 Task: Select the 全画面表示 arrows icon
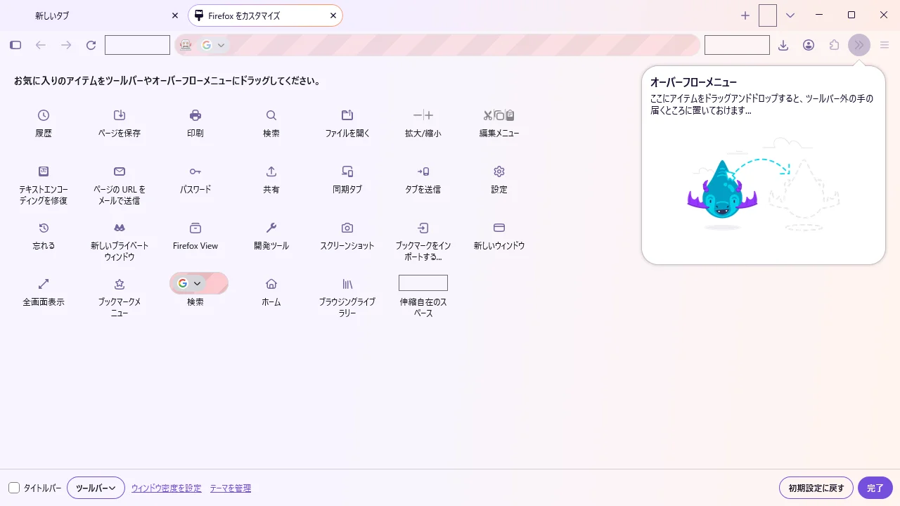[x=44, y=284]
